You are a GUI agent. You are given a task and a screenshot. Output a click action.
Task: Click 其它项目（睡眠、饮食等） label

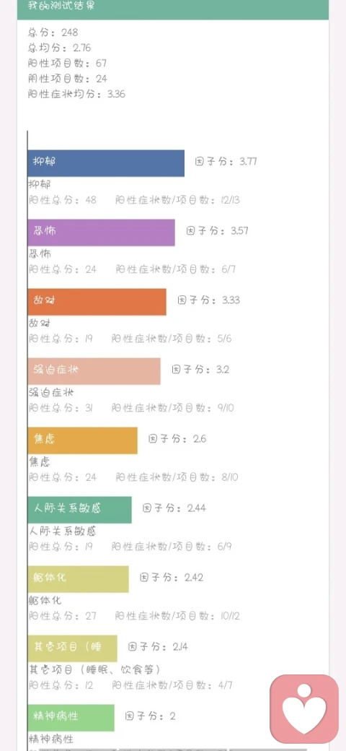(x=94, y=669)
